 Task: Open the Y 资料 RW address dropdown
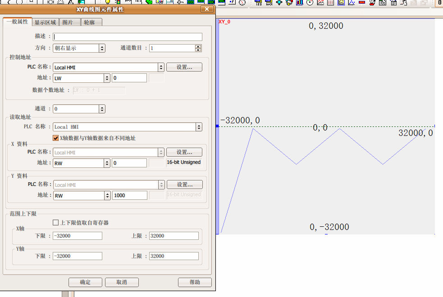point(107,196)
